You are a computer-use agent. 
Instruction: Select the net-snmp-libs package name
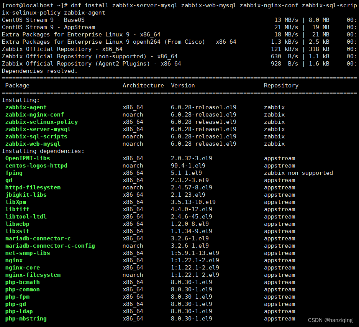28,253
